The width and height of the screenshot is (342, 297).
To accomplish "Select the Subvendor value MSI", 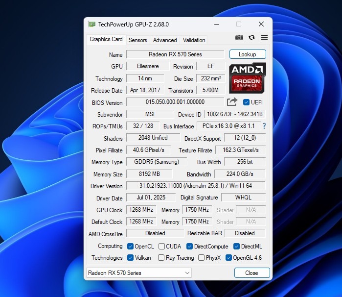I will click(150, 114).
